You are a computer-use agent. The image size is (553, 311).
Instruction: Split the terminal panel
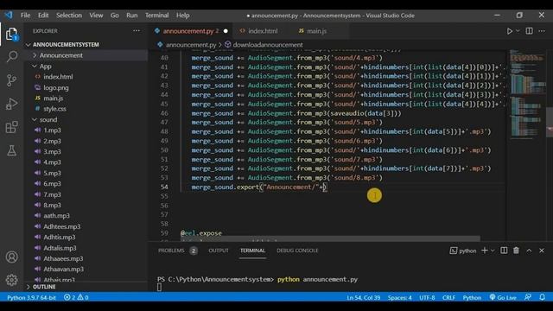click(x=504, y=251)
